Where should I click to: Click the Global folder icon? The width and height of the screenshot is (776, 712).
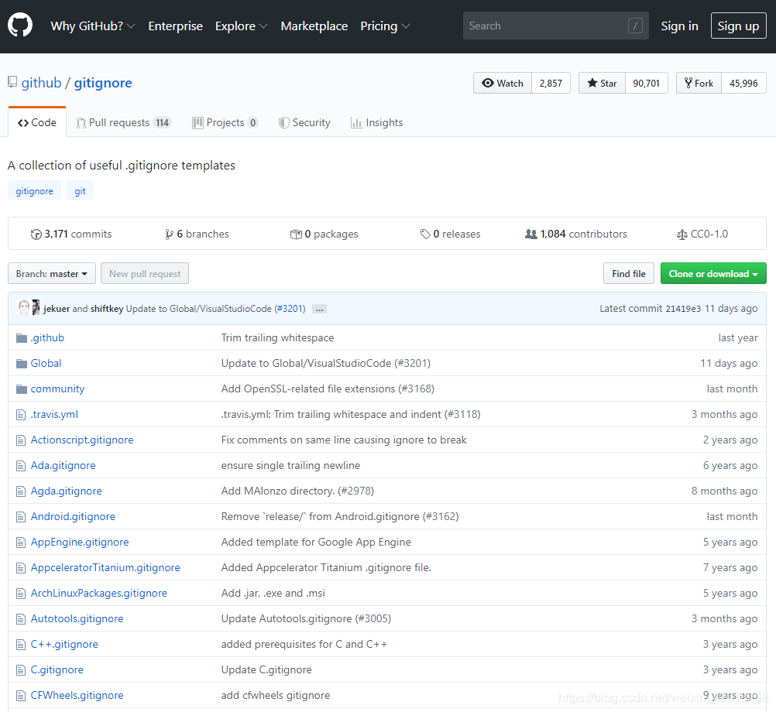click(21, 364)
